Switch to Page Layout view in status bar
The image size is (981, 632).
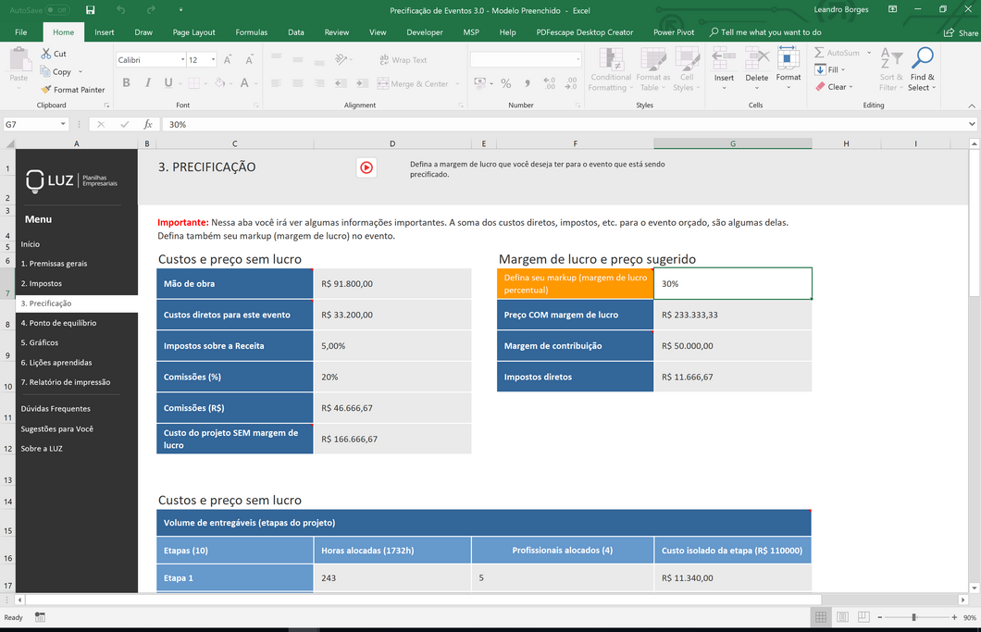tap(842, 617)
